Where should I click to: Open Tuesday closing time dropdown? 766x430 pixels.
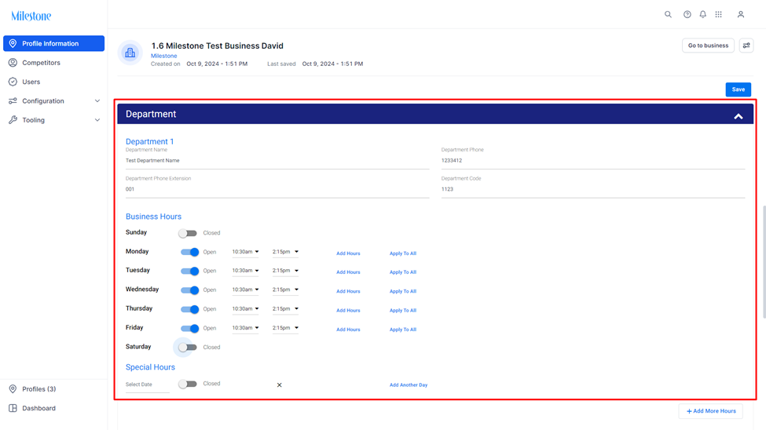click(x=285, y=271)
